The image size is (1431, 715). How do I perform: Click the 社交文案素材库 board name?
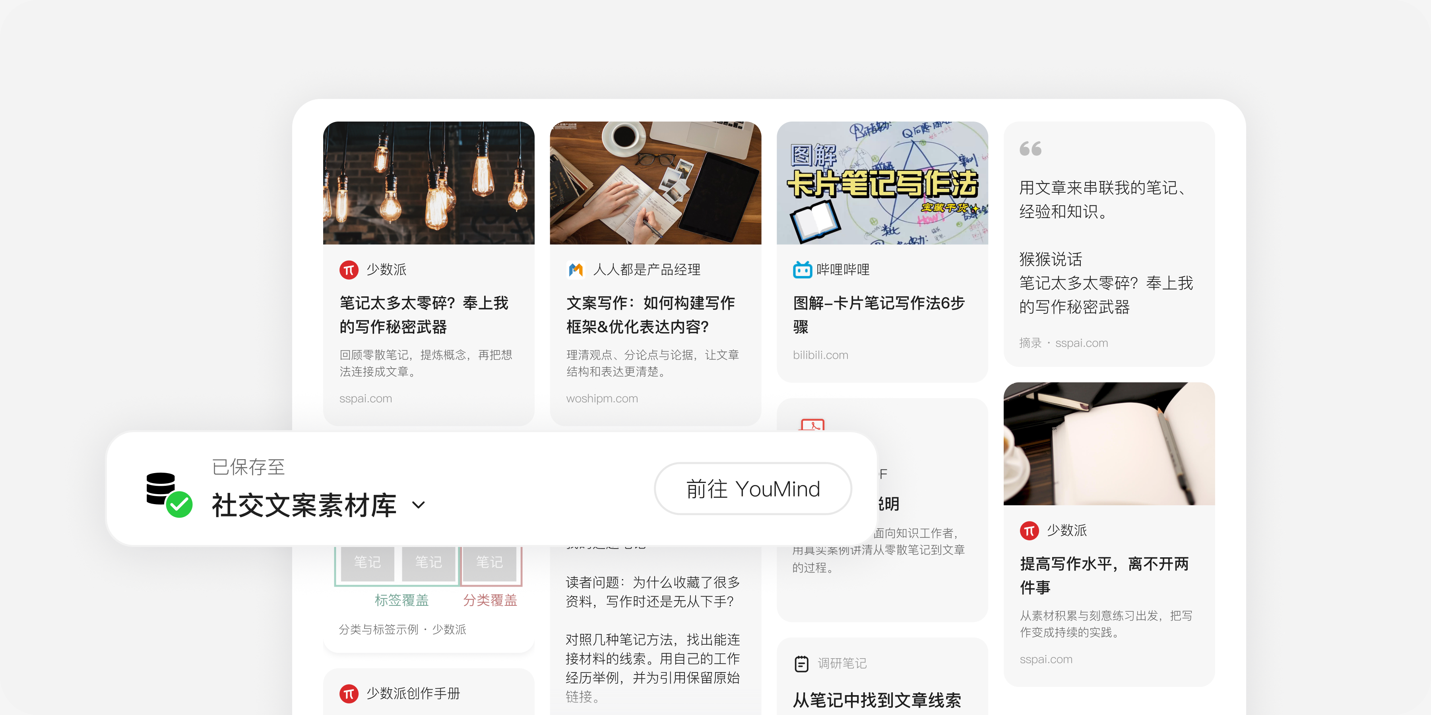pos(304,505)
